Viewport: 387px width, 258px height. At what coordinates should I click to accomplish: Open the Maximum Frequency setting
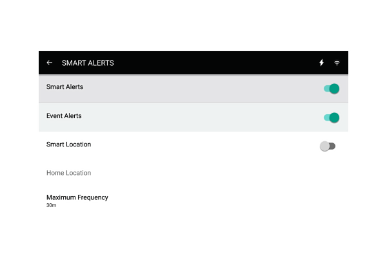click(x=193, y=201)
